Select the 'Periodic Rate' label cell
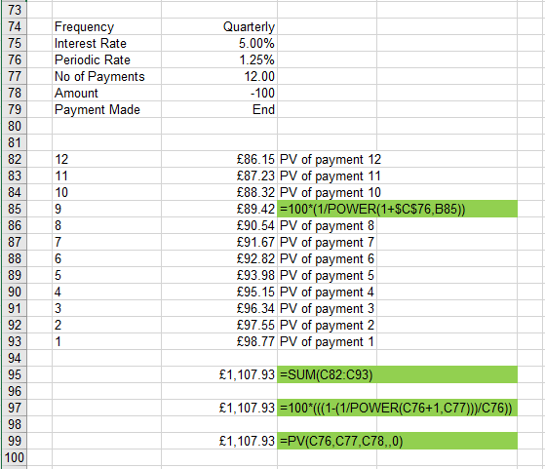Viewport: 545px width, 469px height. point(106,59)
